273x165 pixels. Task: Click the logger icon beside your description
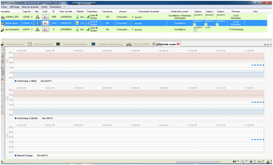click(3, 29)
